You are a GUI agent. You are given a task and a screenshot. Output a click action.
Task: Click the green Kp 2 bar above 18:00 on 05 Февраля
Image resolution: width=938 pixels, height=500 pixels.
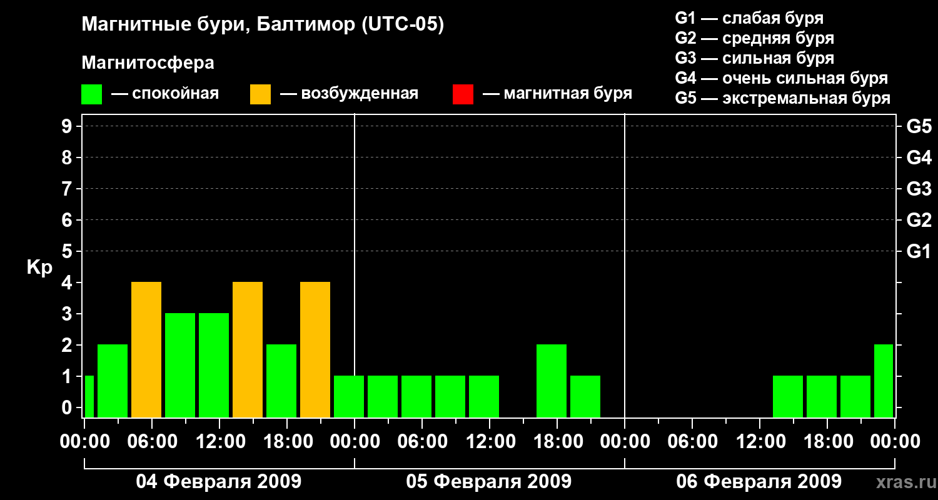tap(552, 381)
